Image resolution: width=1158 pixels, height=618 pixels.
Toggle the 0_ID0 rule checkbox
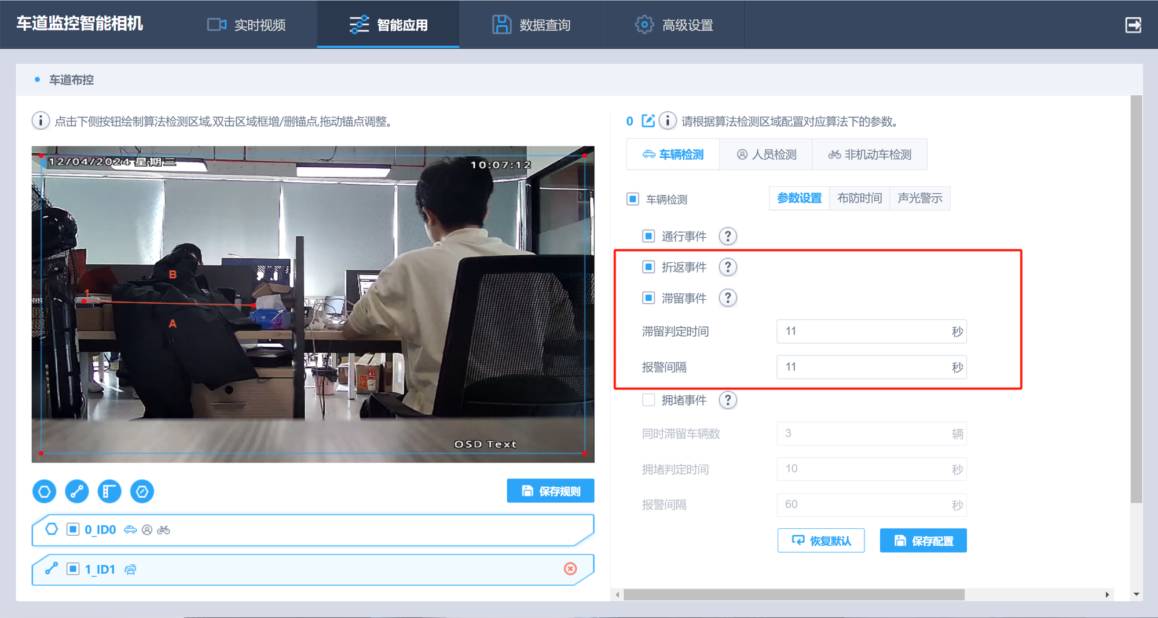pos(73,529)
